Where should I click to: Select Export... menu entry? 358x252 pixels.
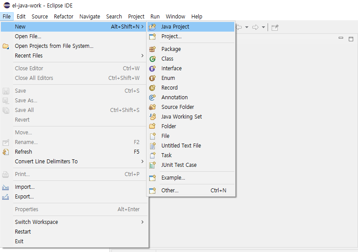(74, 197)
